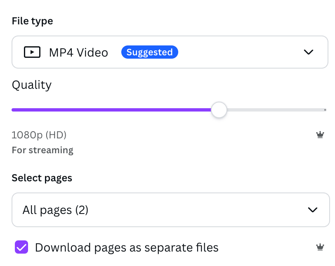
Task: Open the All pages (2) dropdown
Action: (x=171, y=210)
